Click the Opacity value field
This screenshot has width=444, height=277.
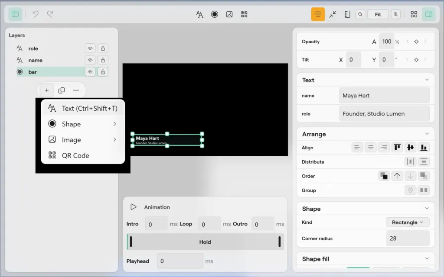click(x=386, y=42)
